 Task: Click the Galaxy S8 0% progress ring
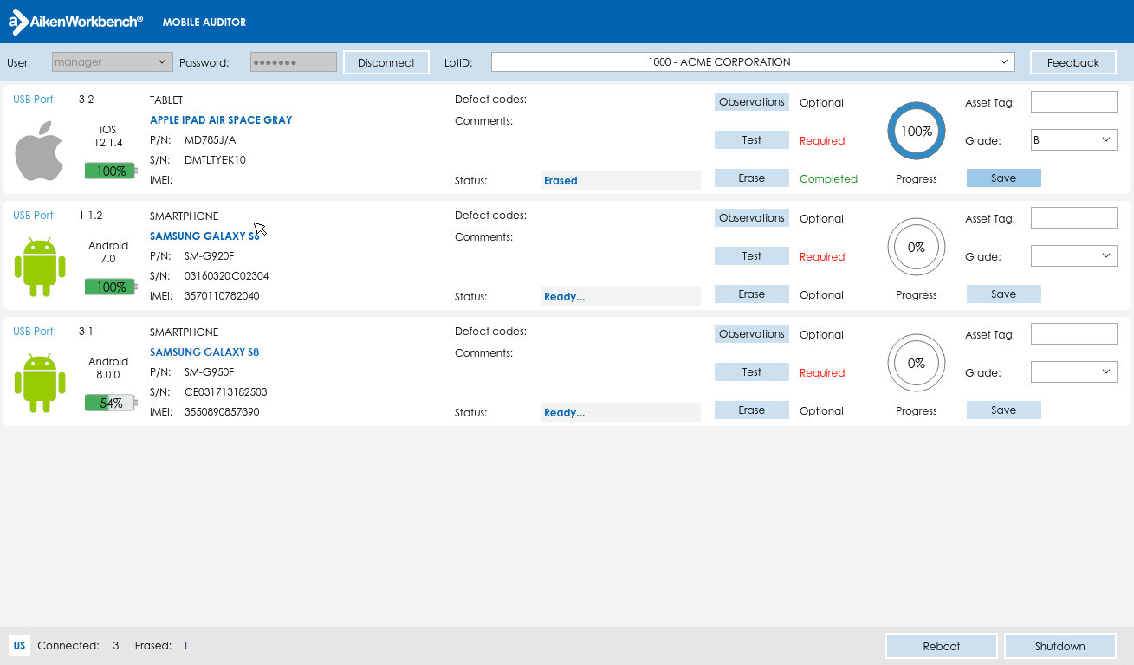click(x=917, y=364)
